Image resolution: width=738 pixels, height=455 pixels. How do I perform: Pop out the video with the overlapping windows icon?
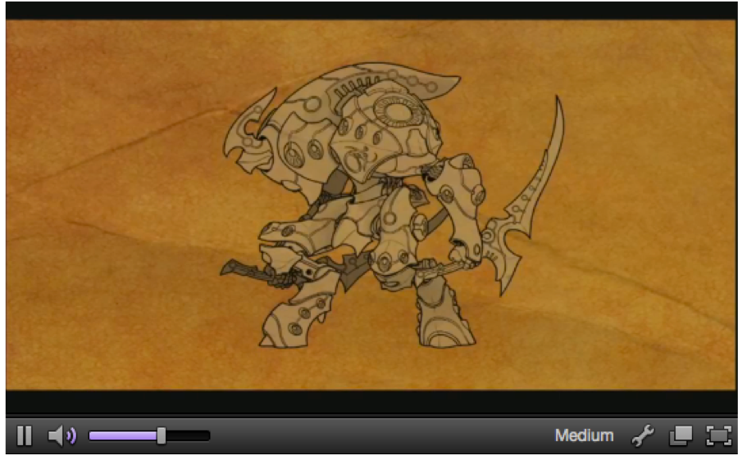[x=681, y=435]
